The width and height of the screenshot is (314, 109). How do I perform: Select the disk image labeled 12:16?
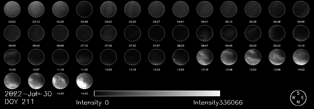tap(132, 57)
